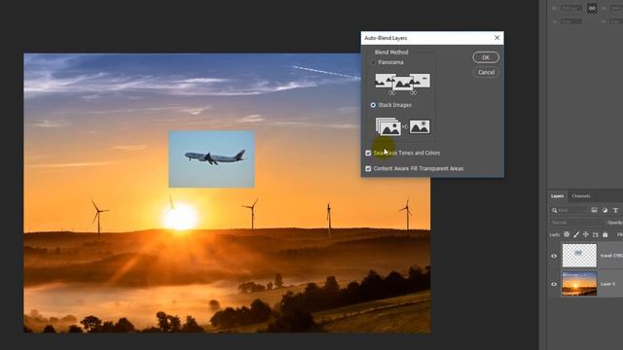The image size is (623, 350).
Task: Select the sunset Layer 0 thumbnail
Action: click(x=579, y=283)
